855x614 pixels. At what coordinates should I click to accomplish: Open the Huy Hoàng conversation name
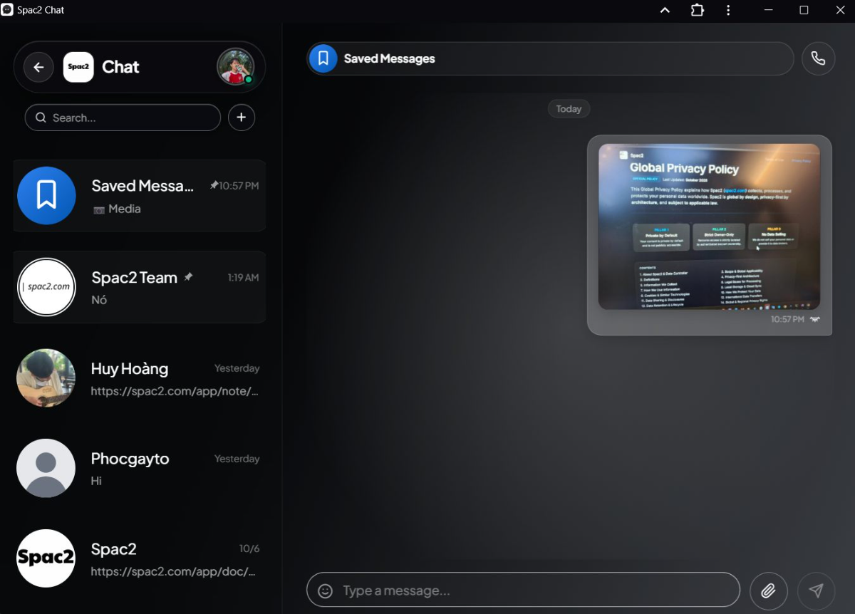click(130, 369)
